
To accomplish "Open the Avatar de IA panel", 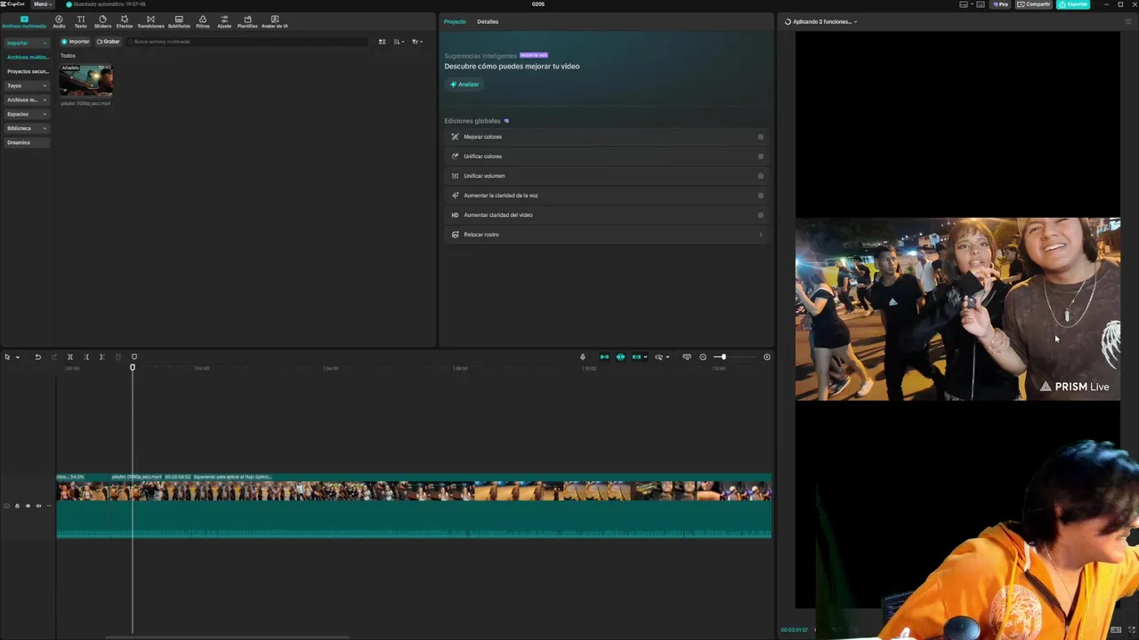I will pyautogui.click(x=274, y=21).
